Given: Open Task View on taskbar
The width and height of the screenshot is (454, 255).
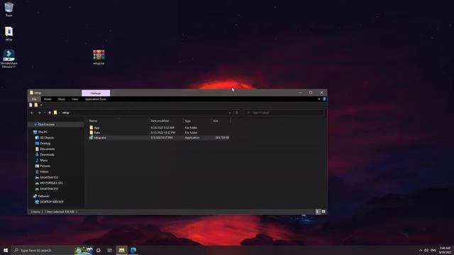Looking at the screenshot, I should point(110,250).
